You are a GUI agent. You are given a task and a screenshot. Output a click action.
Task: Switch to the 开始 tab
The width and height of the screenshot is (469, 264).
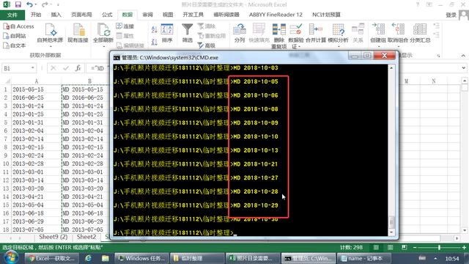pyautogui.click(x=36, y=15)
